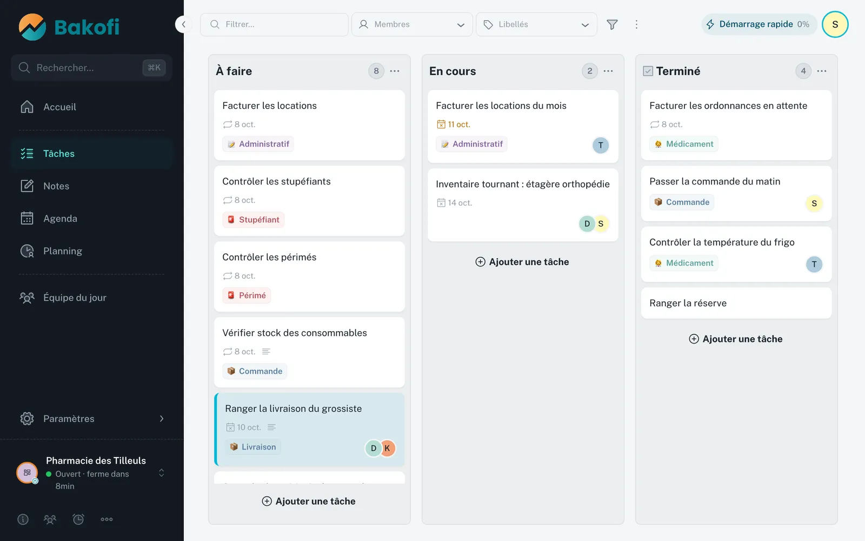This screenshot has height=541, width=865.
Task: Click the team icon in sidebar footer
Action: tap(50, 519)
